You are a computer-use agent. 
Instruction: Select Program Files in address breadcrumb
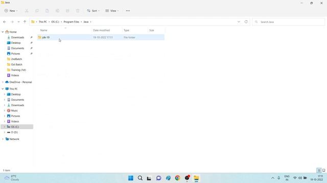(x=72, y=22)
